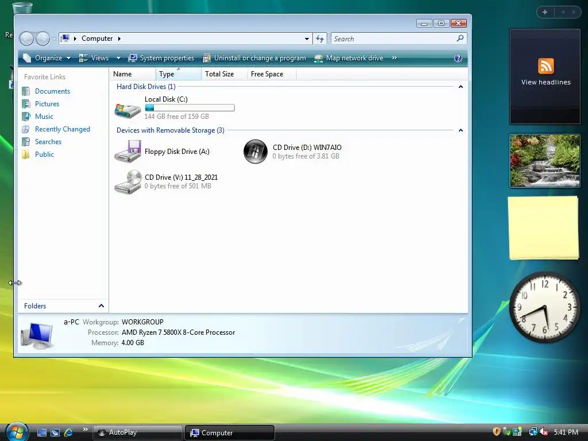Click Switch between windows Quick Launch icon
The width and height of the screenshot is (588, 441).
tap(55, 432)
